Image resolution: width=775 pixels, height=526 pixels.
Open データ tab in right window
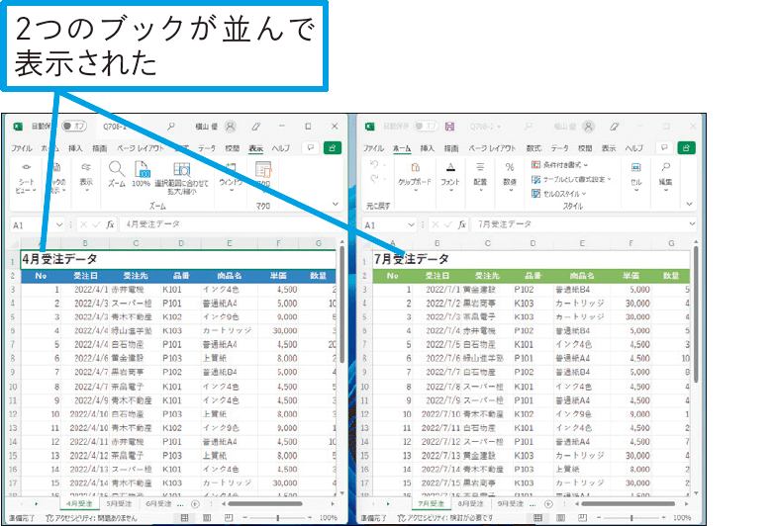pos(560,148)
